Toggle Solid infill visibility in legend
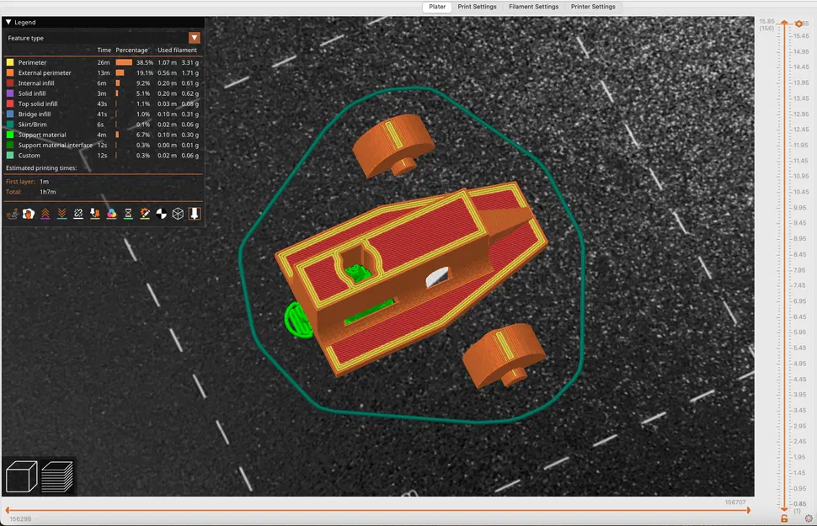Screen dimensions: 817x526 103,93
